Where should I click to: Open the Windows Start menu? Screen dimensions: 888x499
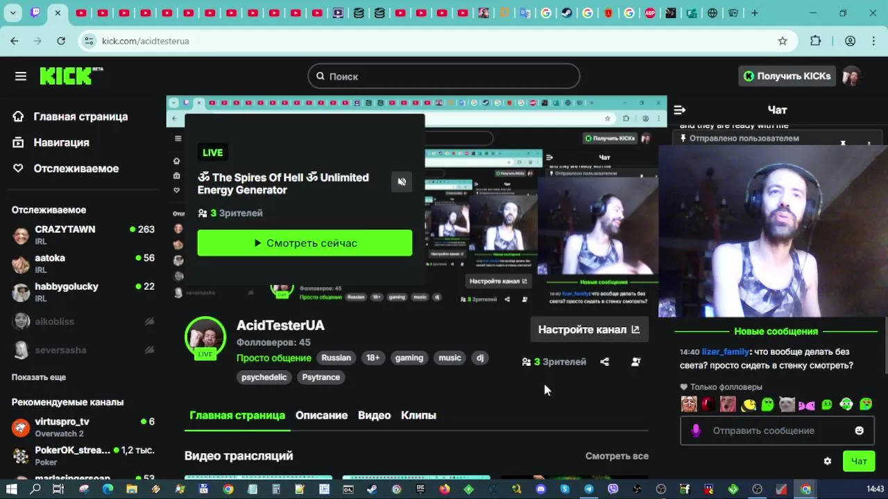pyautogui.click(x=12, y=489)
